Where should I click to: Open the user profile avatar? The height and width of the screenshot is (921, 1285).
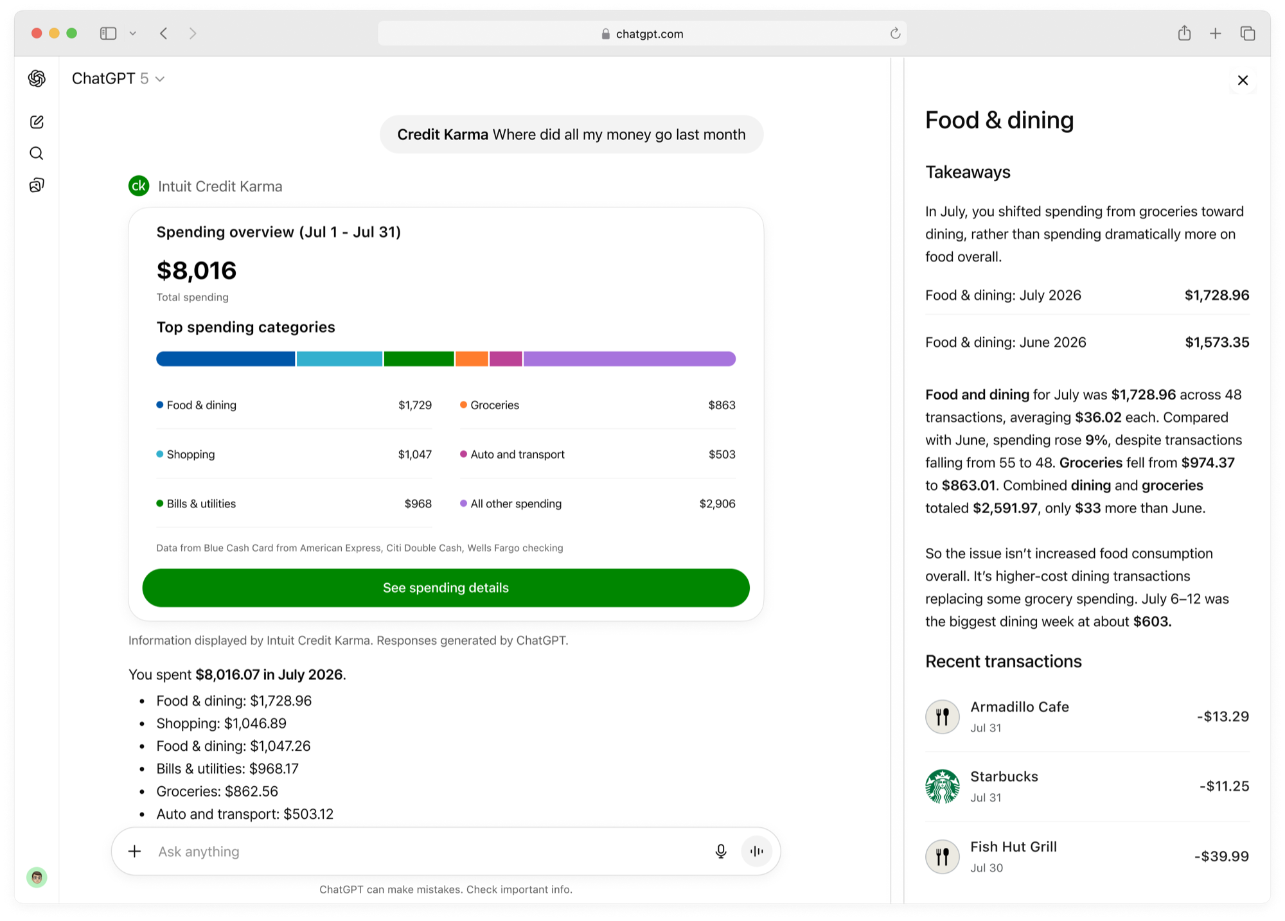[x=37, y=877]
